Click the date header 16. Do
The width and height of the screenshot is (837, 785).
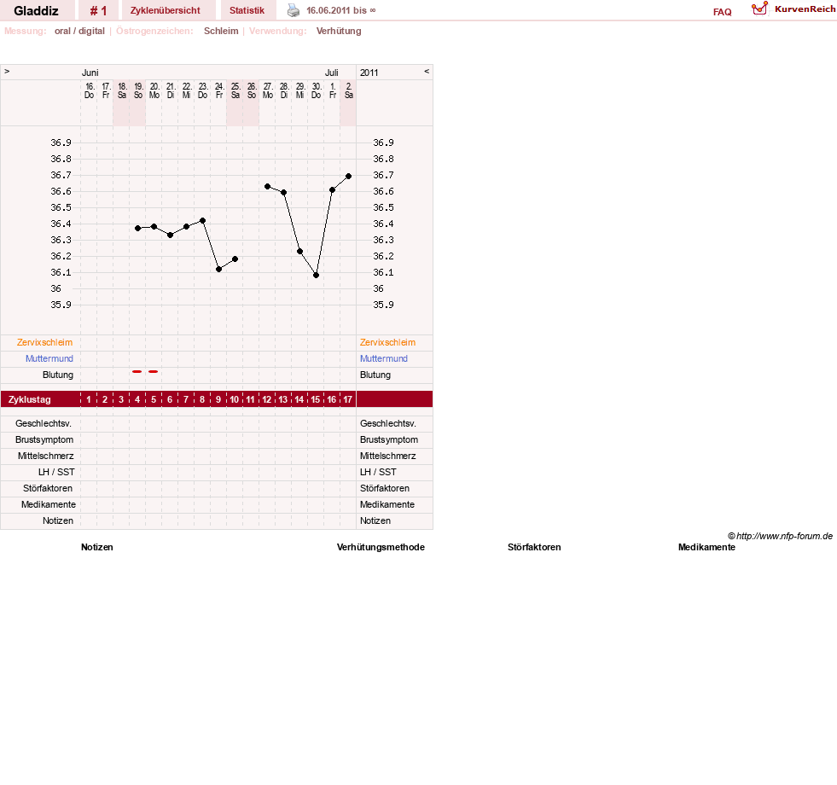click(x=89, y=90)
